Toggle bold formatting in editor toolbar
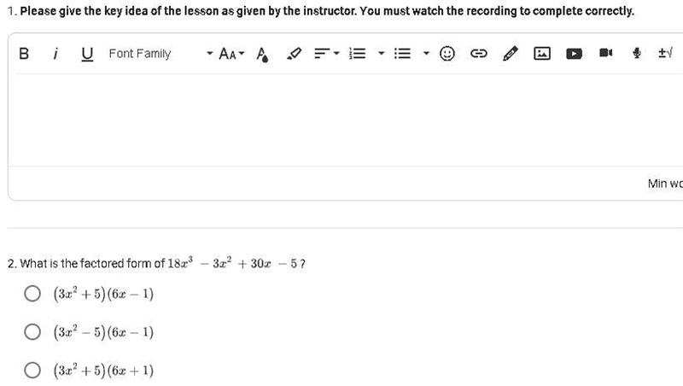Screen dimensions: 683x386 pos(24,54)
